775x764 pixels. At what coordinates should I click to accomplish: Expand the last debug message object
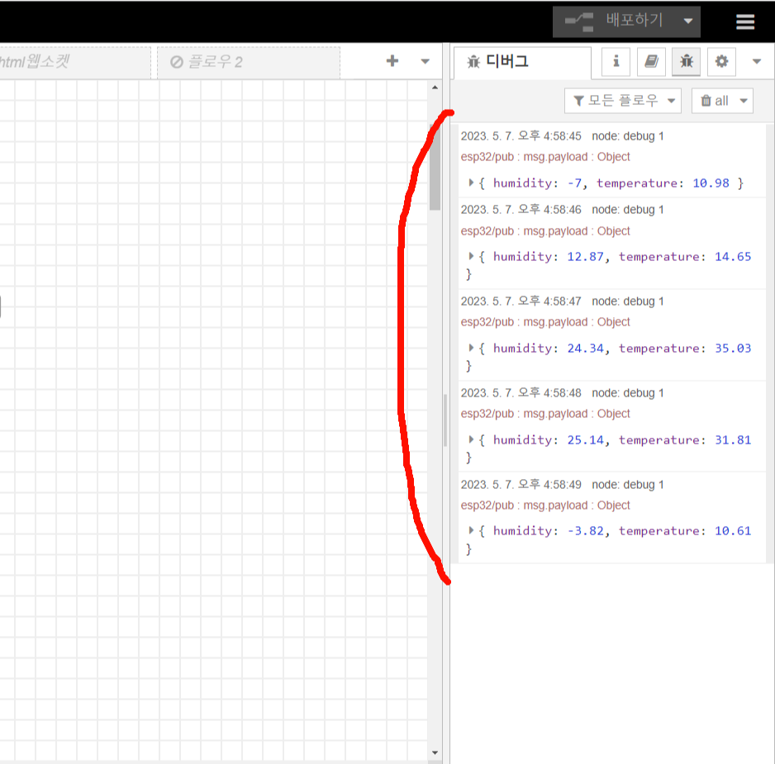tap(472, 530)
